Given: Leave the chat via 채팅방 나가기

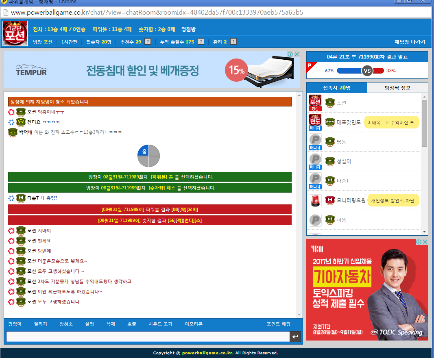Looking at the screenshot, I should (x=410, y=42).
